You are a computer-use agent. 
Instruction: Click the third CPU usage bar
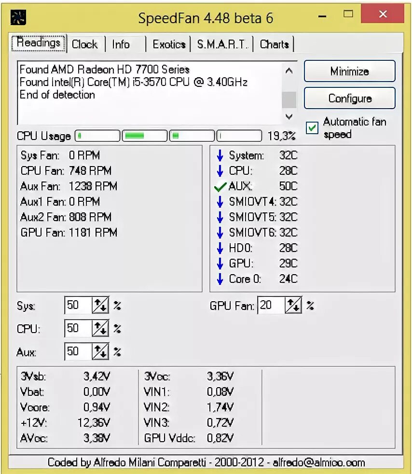192,136
